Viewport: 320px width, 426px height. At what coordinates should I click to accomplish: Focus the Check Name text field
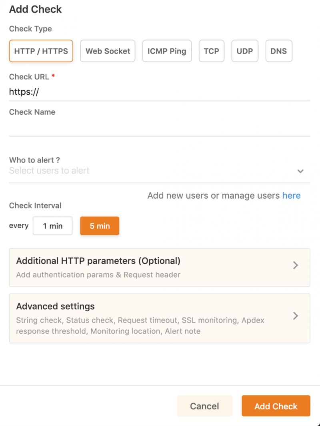click(160, 128)
